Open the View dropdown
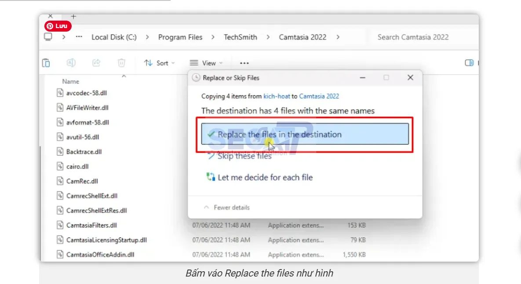Viewport: 521px width, 284px height. click(x=206, y=63)
